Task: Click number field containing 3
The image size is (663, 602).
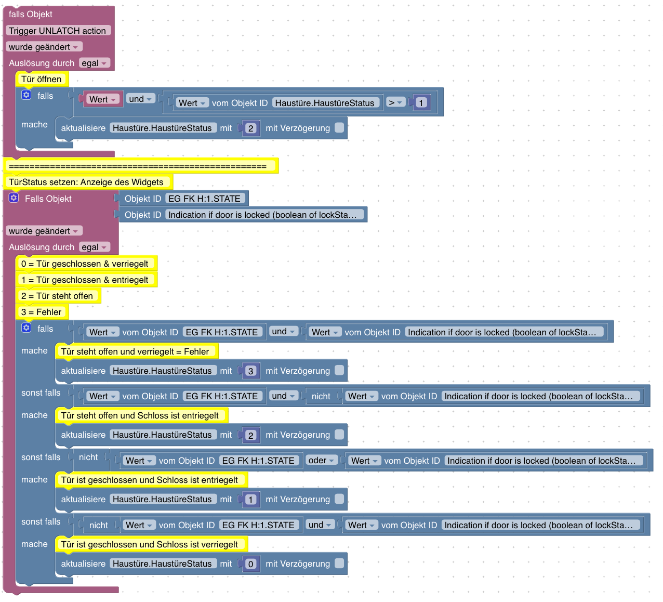Action: tap(251, 371)
